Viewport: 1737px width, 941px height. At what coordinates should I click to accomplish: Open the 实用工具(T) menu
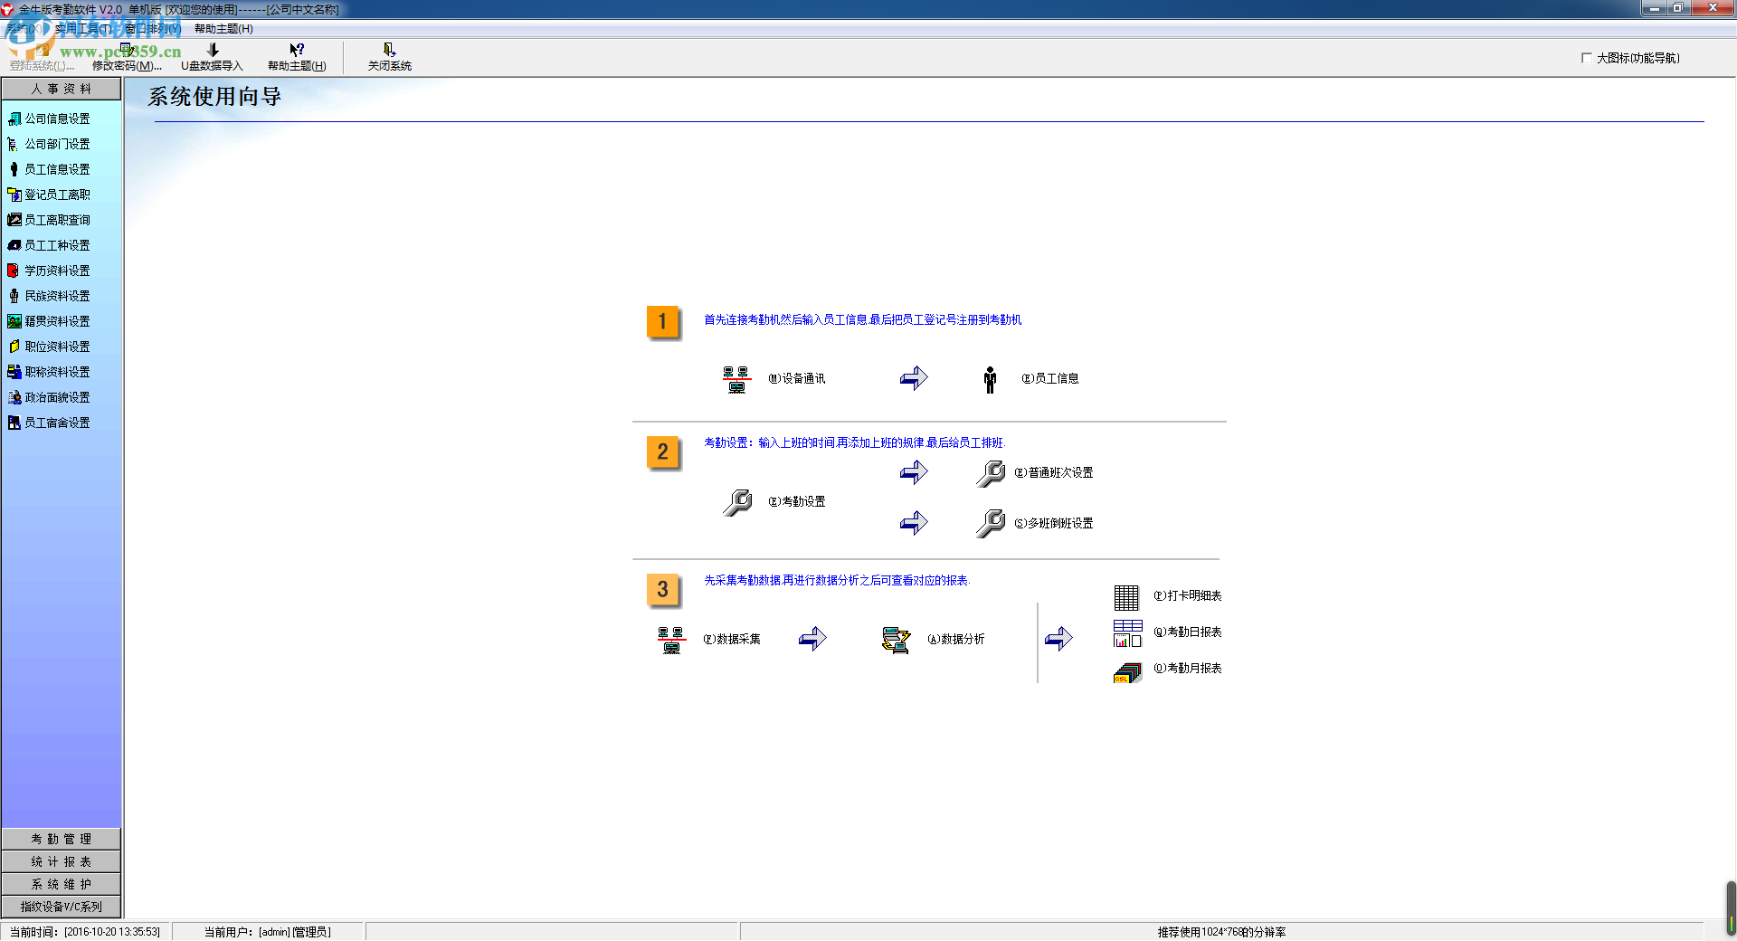tap(83, 29)
